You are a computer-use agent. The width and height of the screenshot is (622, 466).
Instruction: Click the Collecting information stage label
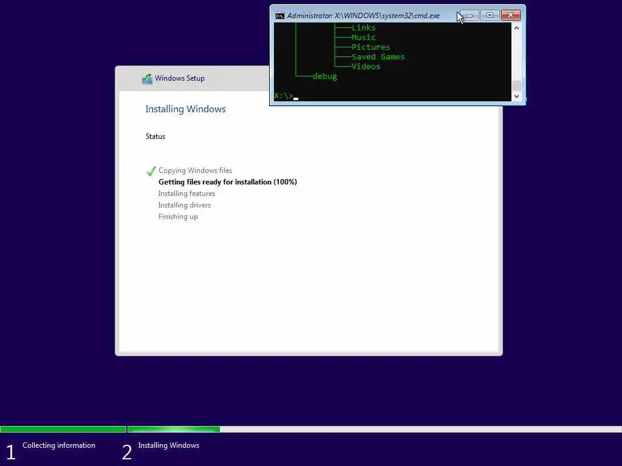tap(59, 445)
